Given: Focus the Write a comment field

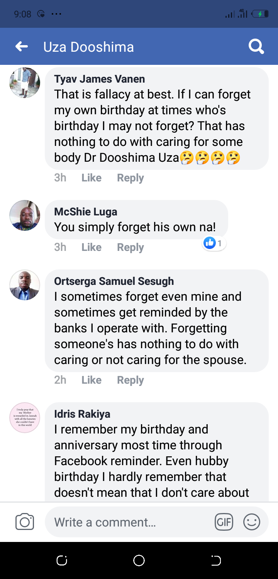Looking at the screenshot, I should 127,522.
